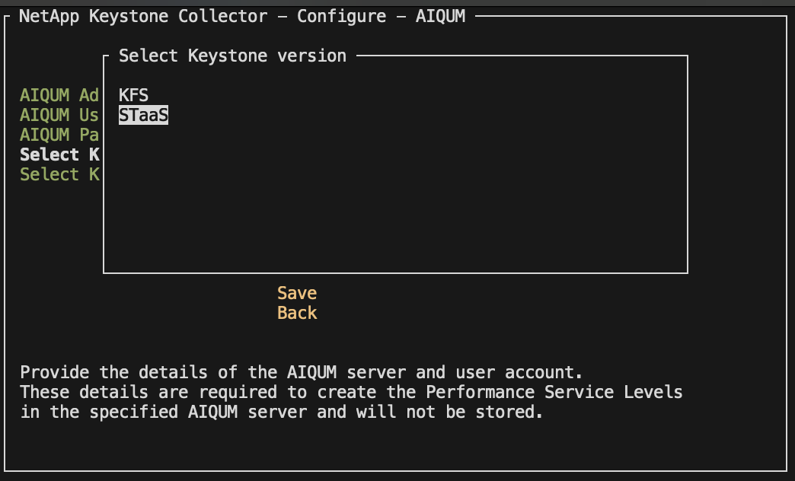Click 'AIQUM' at the end of the title
This screenshot has width=795, height=481.
pos(440,16)
